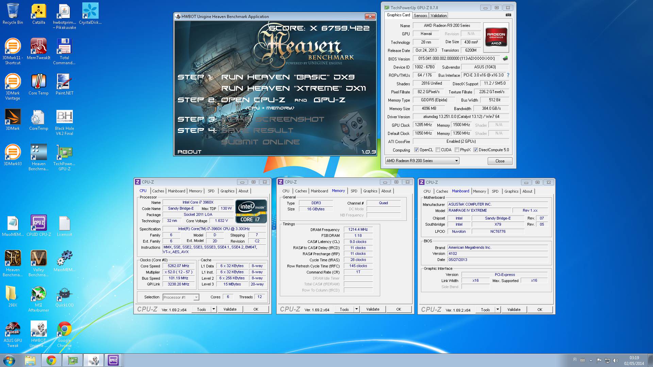Click Tools in Mainboard CPU-Z window
Image resolution: width=653 pixels, height=367 pixels.
[x=485, y=310]
